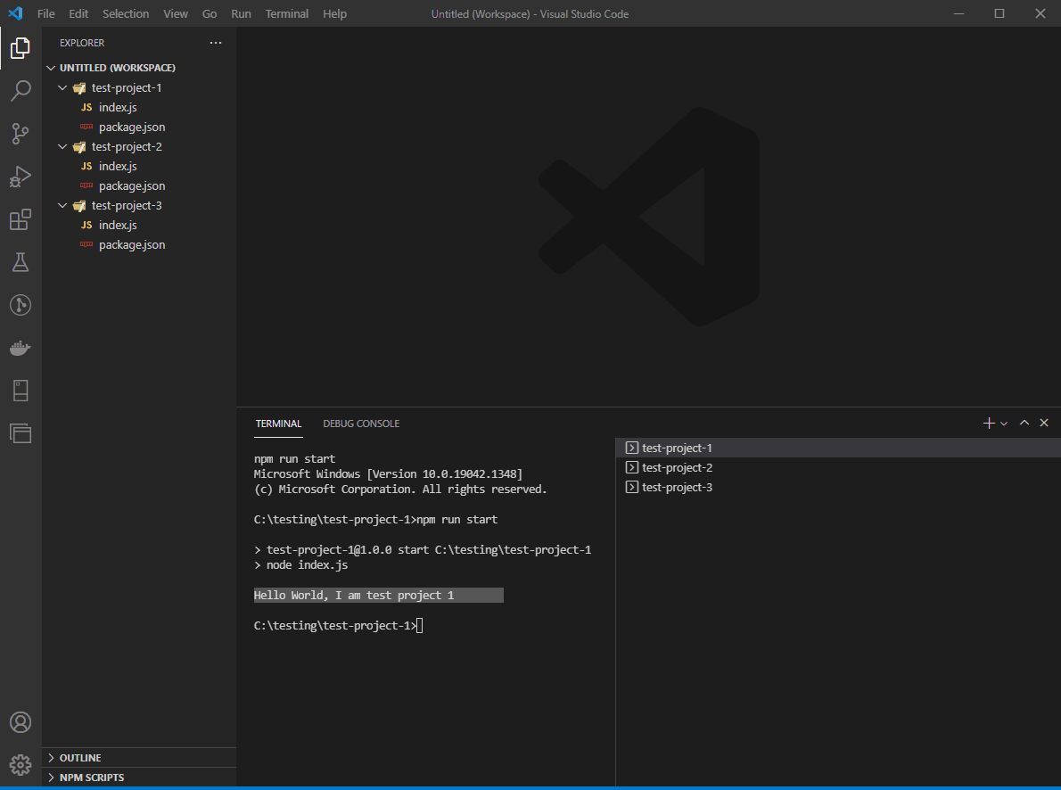
Task: Open package.json under test-project-2
Action: pos(139,185)
